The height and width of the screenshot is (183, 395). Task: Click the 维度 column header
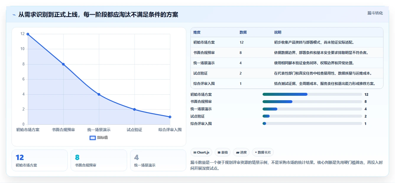click(x=197, y=32)
